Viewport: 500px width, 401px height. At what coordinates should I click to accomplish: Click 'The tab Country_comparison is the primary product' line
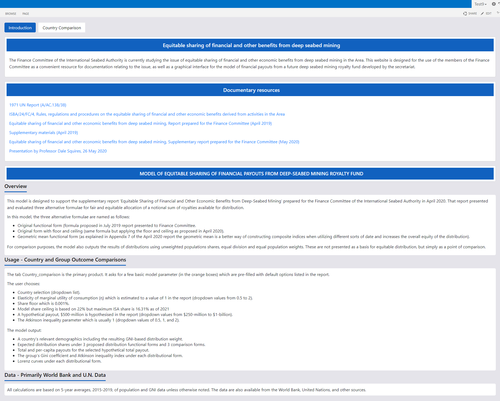tap(168, 274)
